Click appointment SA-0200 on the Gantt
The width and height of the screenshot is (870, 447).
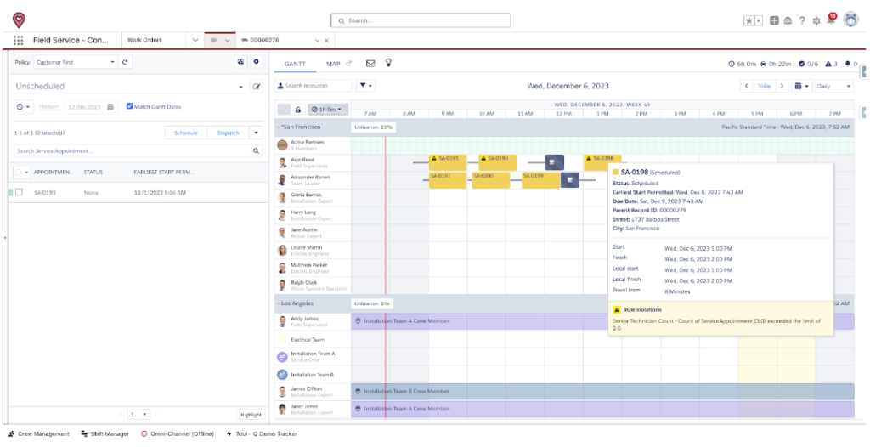[490, 180]
